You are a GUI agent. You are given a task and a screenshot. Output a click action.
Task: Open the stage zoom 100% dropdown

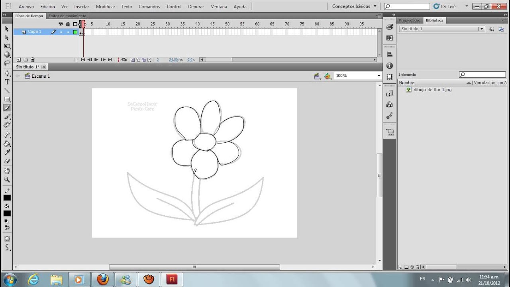[379, 76]
